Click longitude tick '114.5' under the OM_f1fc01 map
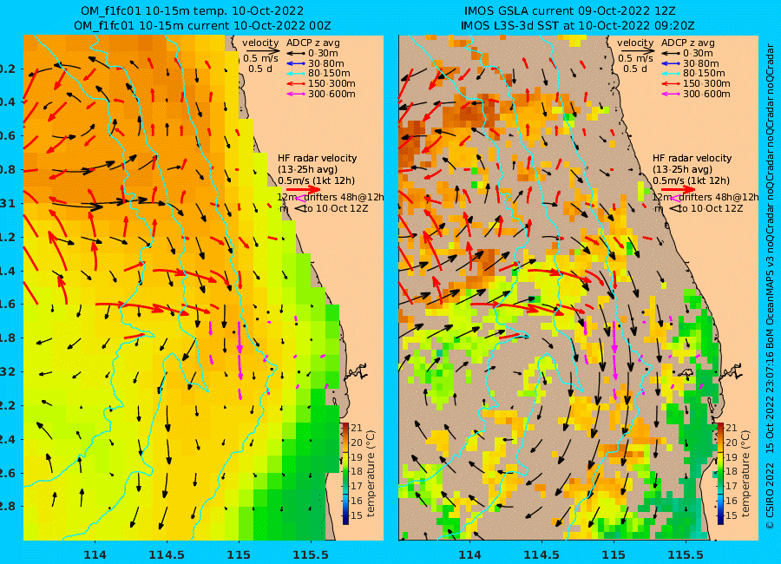This screenshot has width=781, height=564. coord(167,554)
